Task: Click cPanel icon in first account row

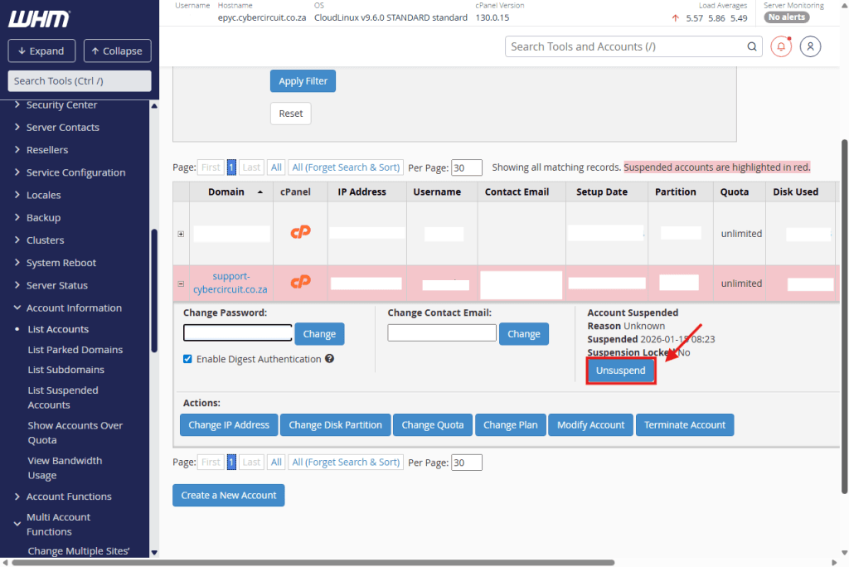Action: [300, 232]
